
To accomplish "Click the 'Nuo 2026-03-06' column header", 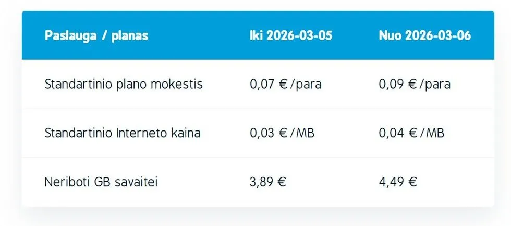I will coord(424,36).
